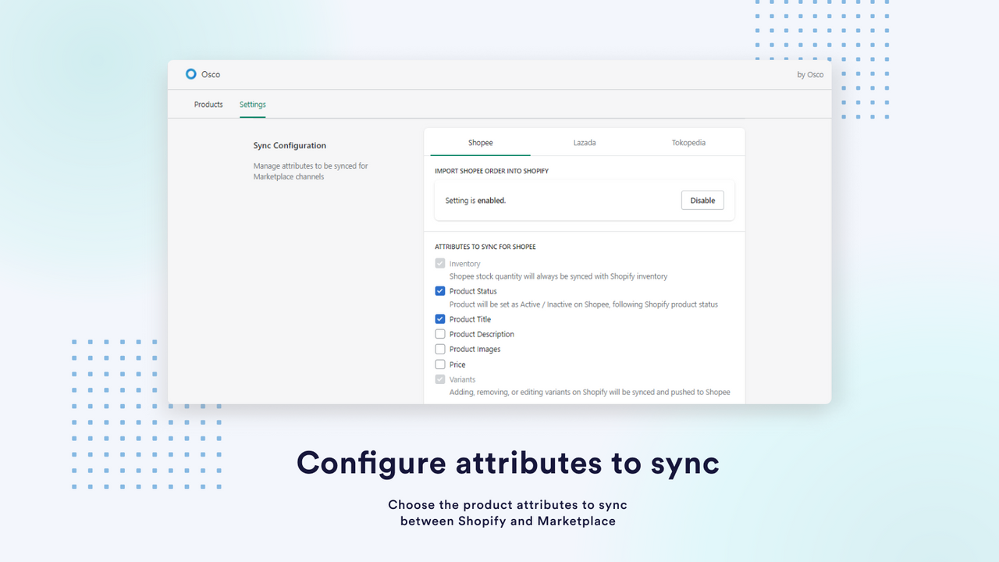
Task: Click the 'Sync Configuration' heading
Action: coord(290,146)
